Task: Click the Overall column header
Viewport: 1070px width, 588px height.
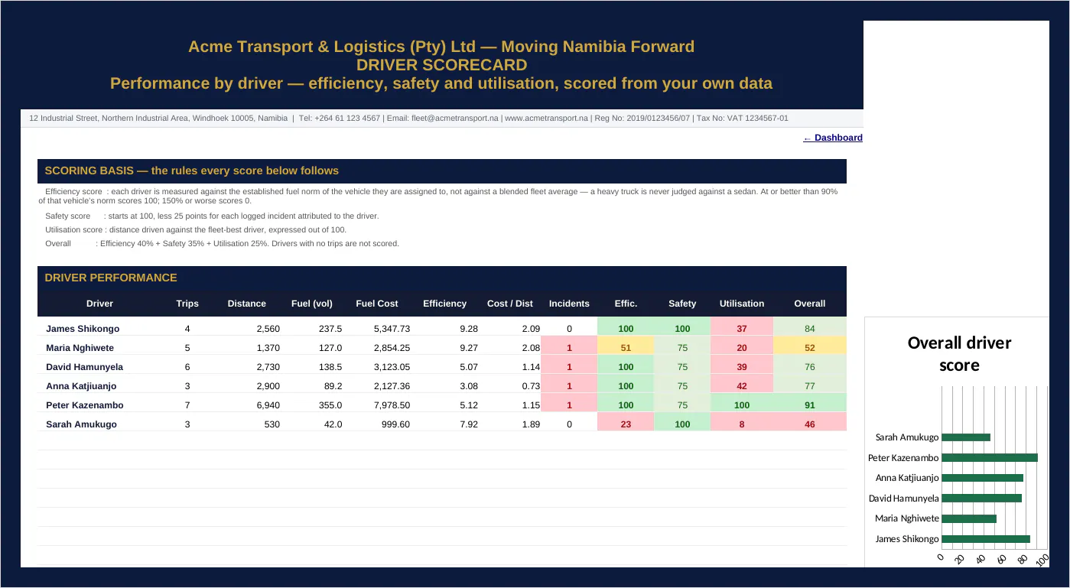Action: coord(810,304)
